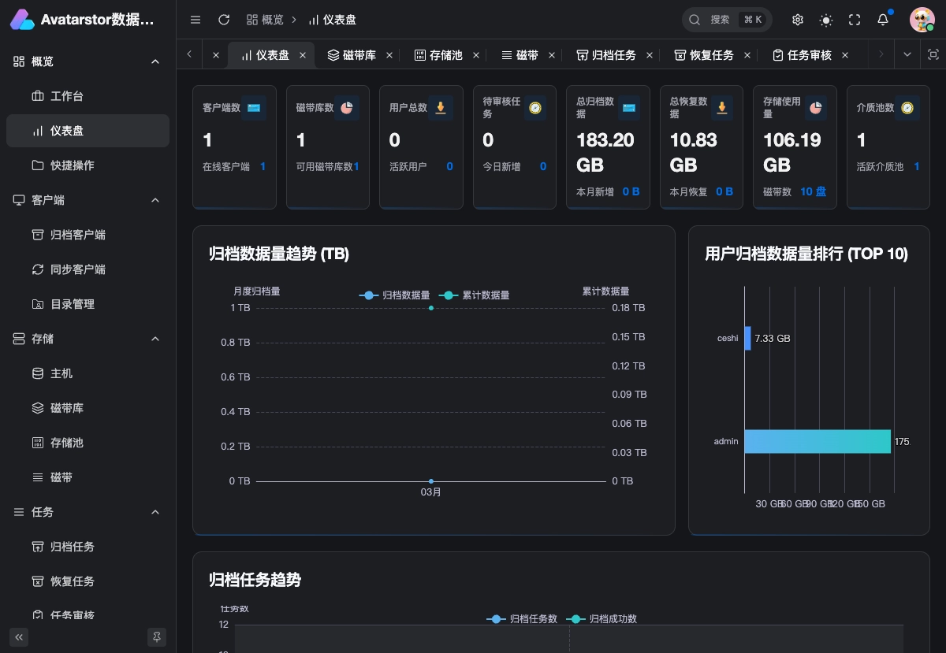This screenshot has height=653, width=946.
Task: Click the 客户端数 card icon
Action: 254,108
